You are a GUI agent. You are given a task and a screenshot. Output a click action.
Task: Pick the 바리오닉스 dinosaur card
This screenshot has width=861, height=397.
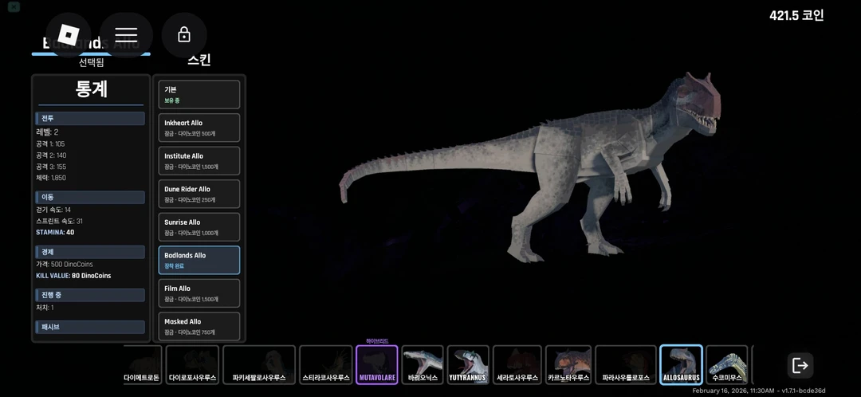[423, 364]
